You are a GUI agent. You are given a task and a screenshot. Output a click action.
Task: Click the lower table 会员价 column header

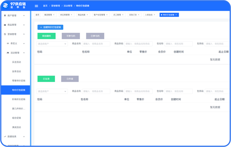(159, 100)
